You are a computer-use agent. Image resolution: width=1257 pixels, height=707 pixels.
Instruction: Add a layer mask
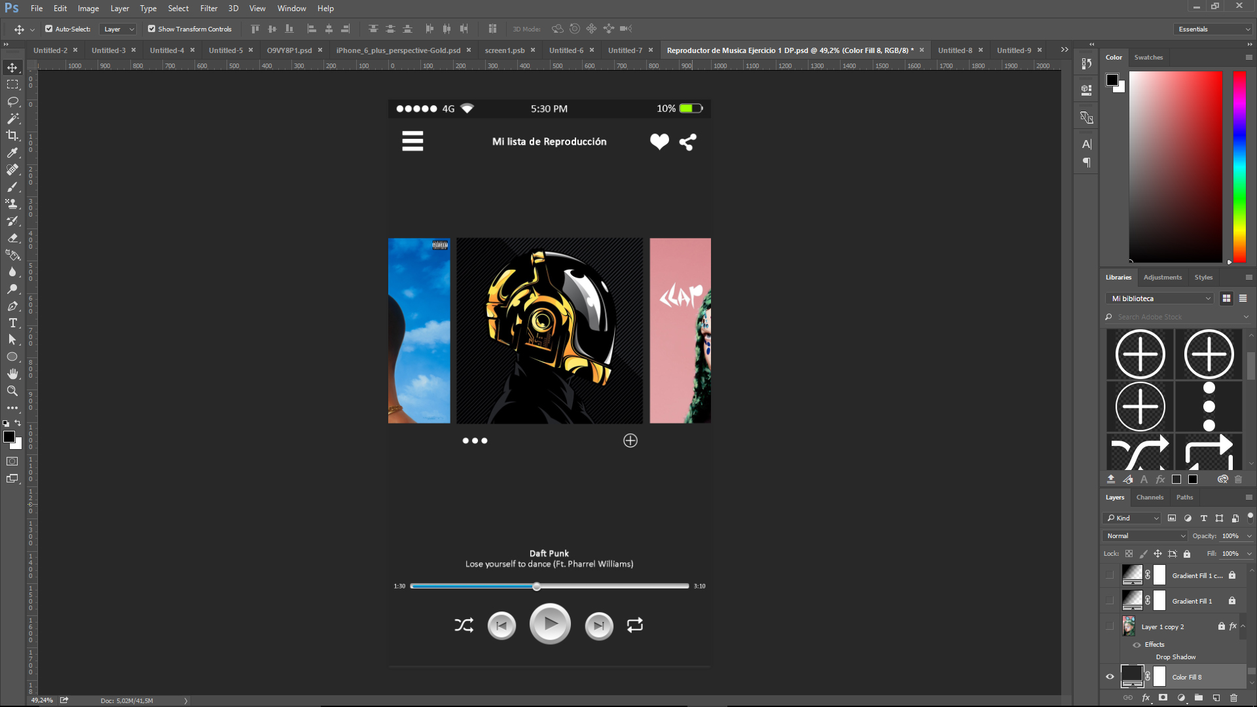(1163, 698)
